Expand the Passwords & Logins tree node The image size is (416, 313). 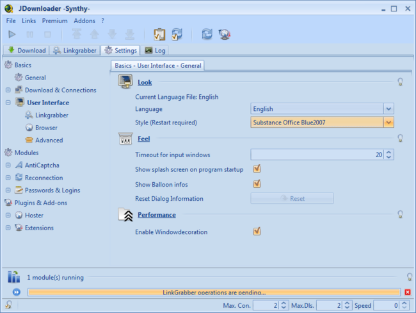[8, 190]
